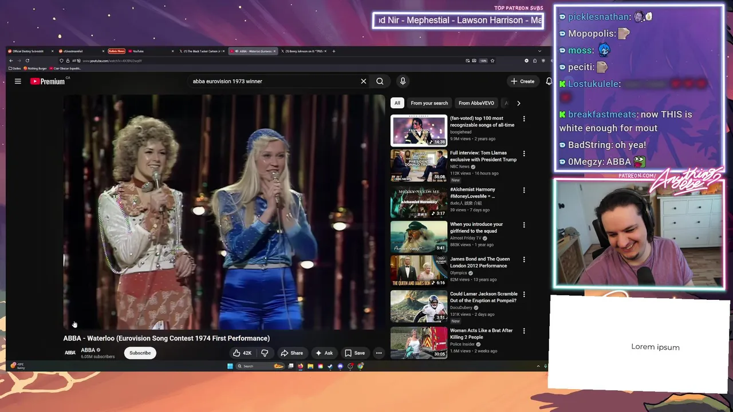Screen dimensions: 733x412
Task: Open more actions ellipsis below video
Action: [379, 353]
